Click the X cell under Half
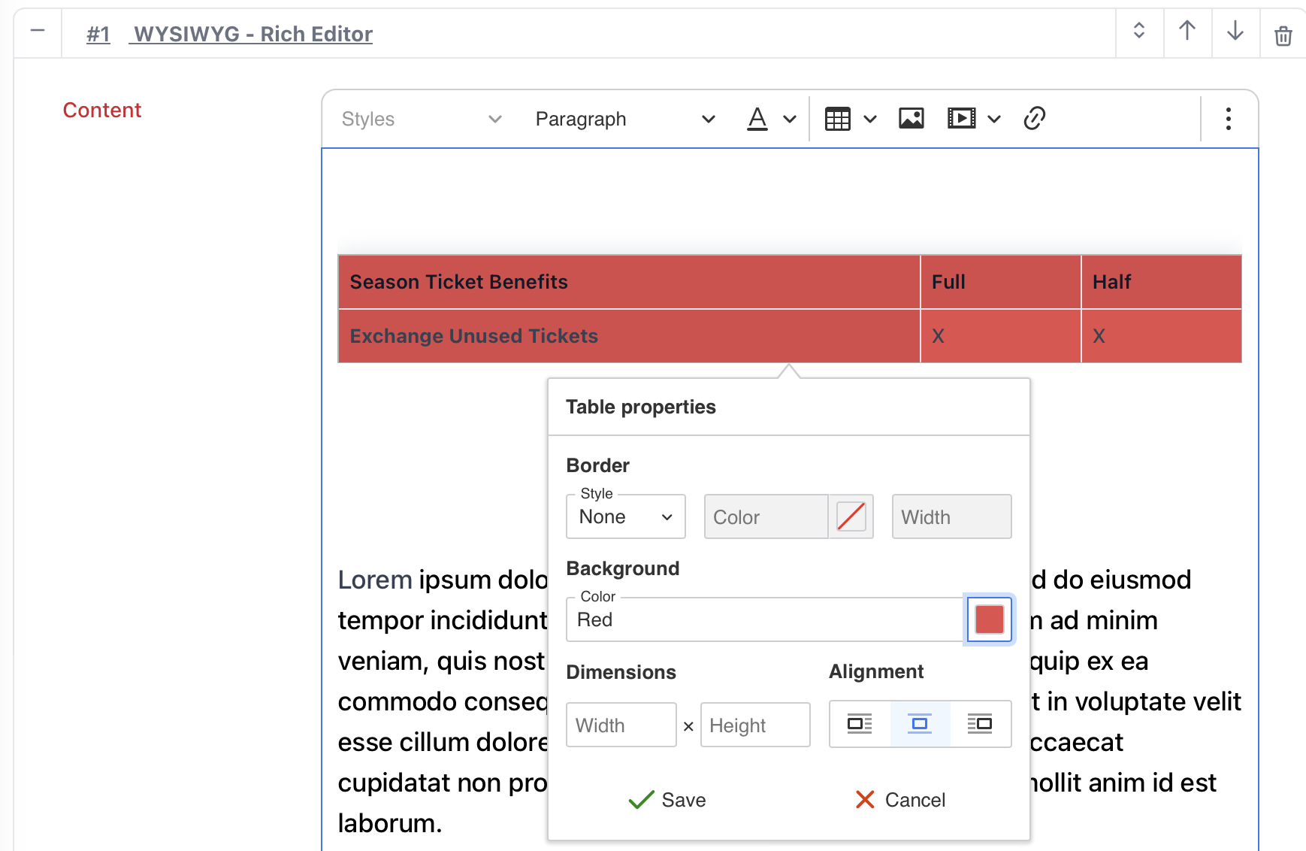The width and height of the screenshot is (1306, 851). [1162, 336]
